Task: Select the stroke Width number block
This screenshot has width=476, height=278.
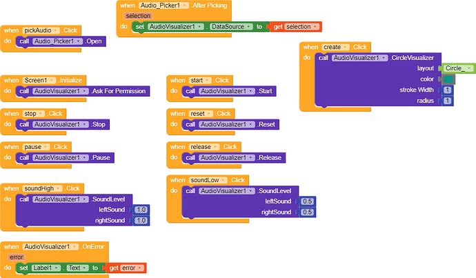Action: pyautogui.click(x=448, y=90)
